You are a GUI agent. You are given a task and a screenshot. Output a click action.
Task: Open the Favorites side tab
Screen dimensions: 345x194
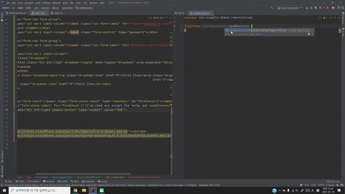point(2,171)
